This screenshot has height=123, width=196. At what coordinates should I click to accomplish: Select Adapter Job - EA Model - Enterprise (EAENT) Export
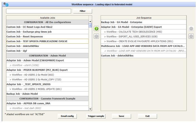pos(144,27)
